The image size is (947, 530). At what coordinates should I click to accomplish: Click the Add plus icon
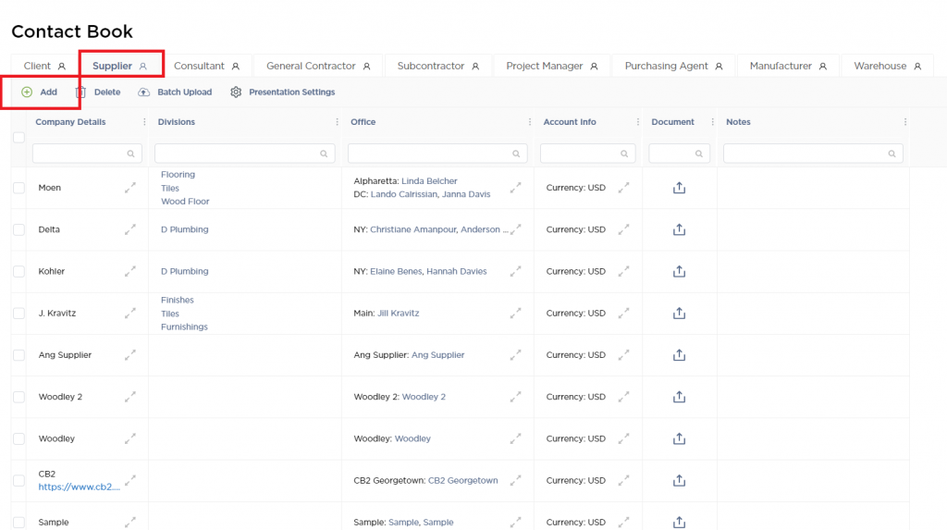27,92
